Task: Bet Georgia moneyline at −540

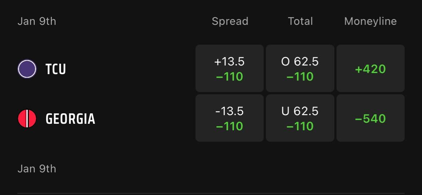Action: tap(370, 118)
